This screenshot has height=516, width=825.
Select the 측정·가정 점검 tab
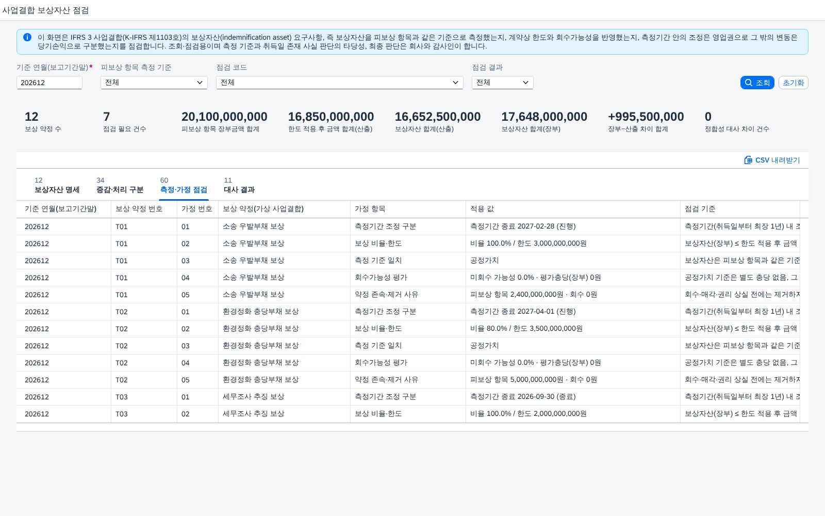184,185
